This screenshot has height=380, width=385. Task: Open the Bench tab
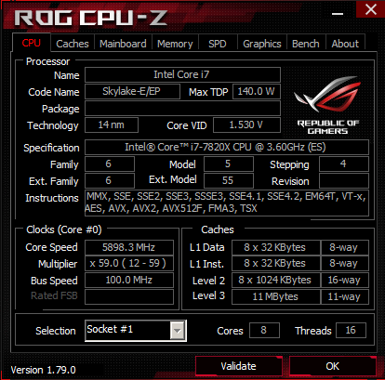coord(306,44)
